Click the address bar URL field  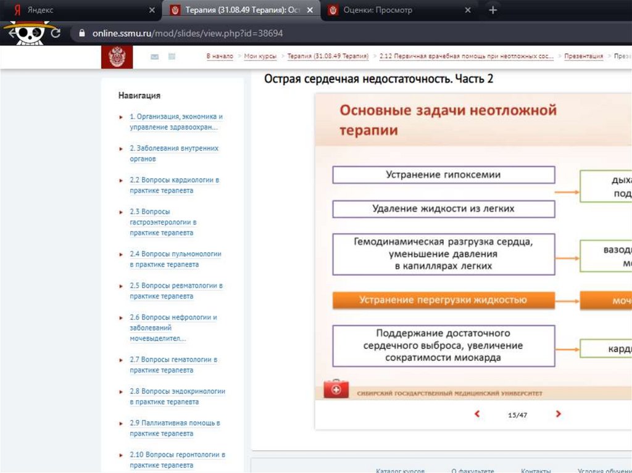(188, 33)
